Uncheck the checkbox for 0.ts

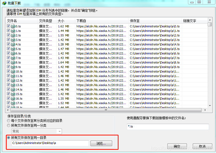8,26
